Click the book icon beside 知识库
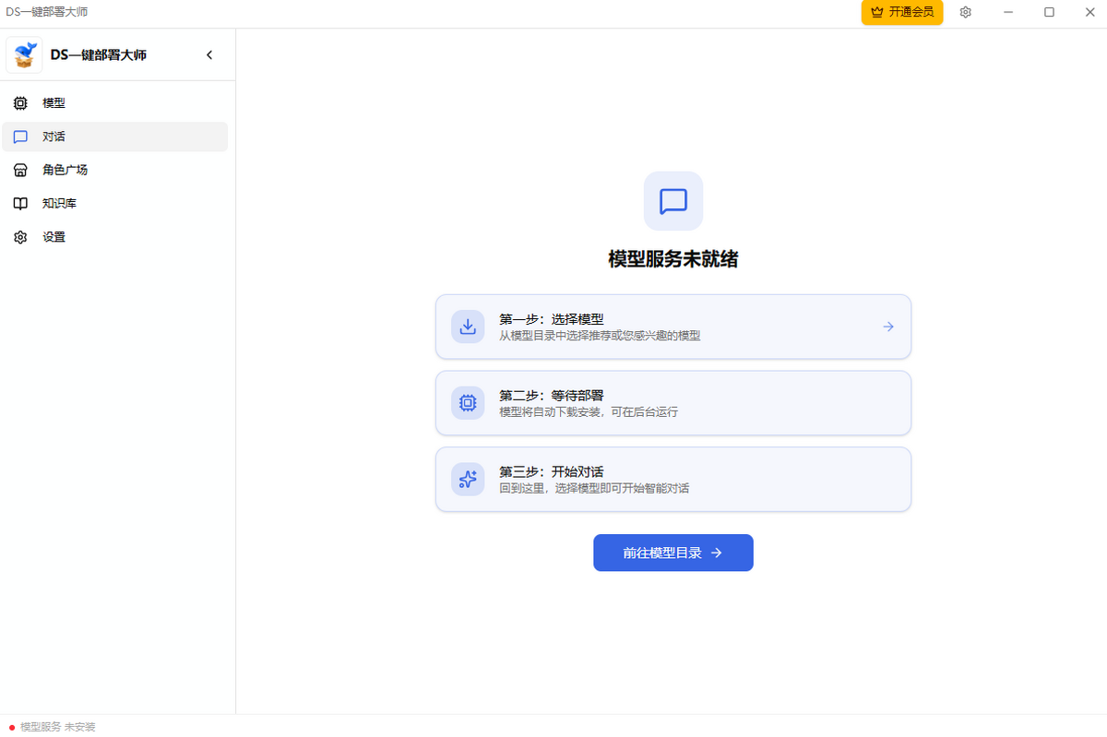The height and width of the screenshot is (737, 1107). [20, 203]
